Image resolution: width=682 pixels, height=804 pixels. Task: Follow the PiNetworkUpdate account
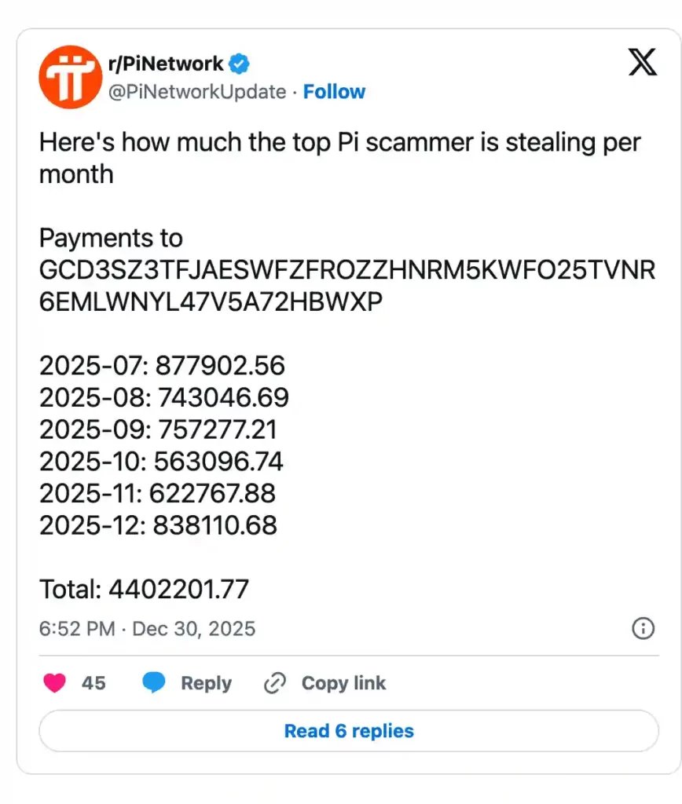(x=334, y=92)
